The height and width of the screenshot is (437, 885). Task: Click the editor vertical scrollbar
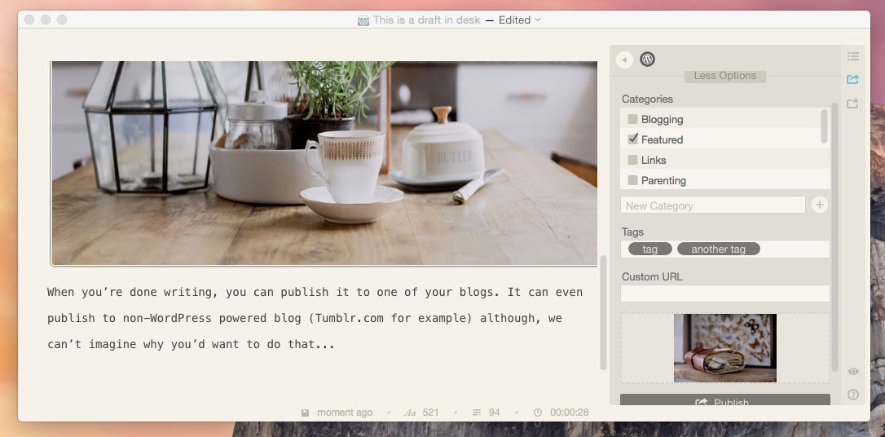[x=603, y=312]
